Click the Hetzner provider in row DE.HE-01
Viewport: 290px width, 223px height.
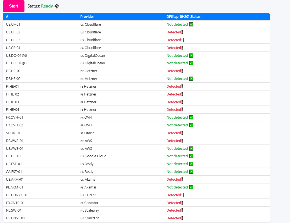pyautogui.click(x=89, y=71)
